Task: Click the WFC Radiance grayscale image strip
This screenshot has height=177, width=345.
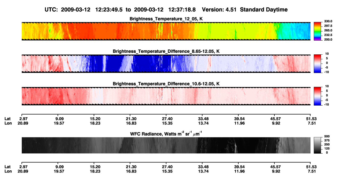Action: click(166, 145)
